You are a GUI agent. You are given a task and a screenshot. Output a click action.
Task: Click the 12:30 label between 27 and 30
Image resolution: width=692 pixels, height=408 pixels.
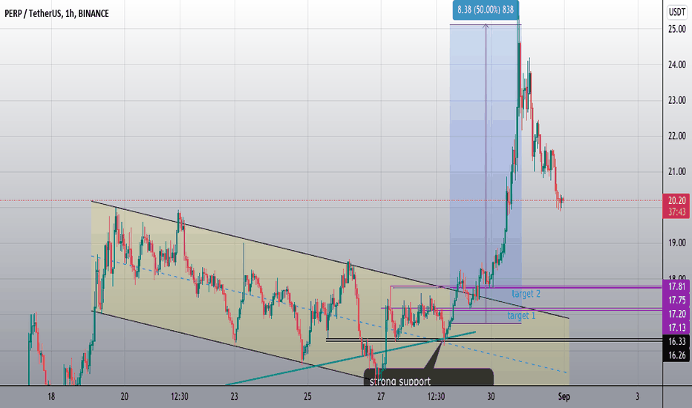pos(436,397)
